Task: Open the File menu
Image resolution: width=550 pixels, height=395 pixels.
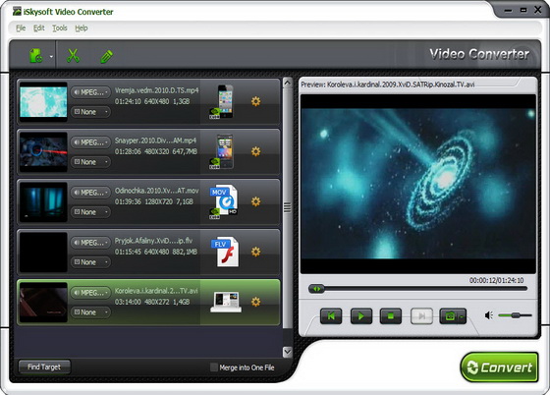Action: pyautogui.click(x=21, y=28)
